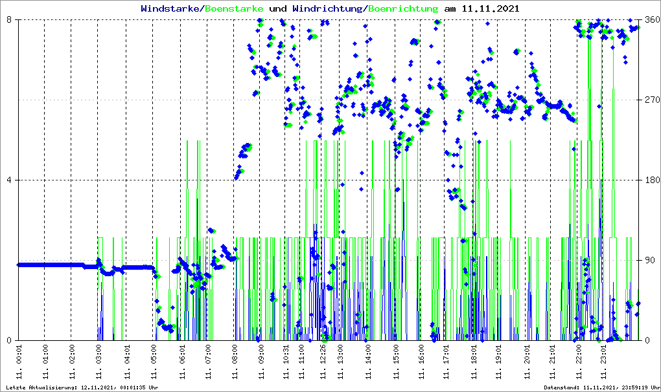Select the 4 label on left axis
The height and width of the screenshot is (392, 661).
pos(10,180)
